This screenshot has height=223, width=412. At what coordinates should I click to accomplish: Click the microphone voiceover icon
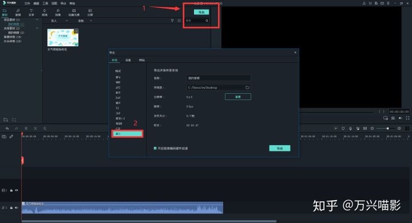point(350,129)
